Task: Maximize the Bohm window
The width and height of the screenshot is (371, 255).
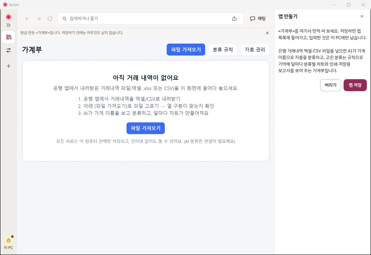Action: (x=349, y=5)
